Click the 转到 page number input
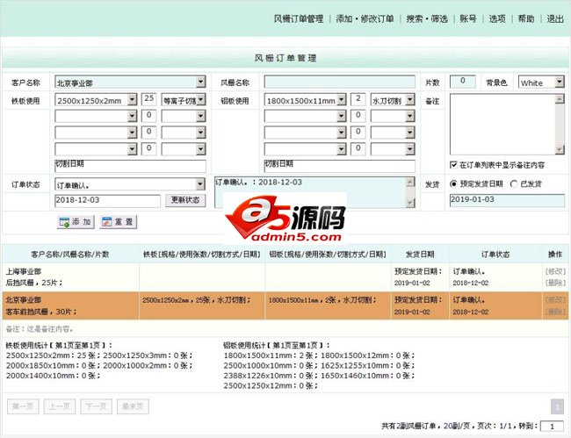 coord(552,427)
